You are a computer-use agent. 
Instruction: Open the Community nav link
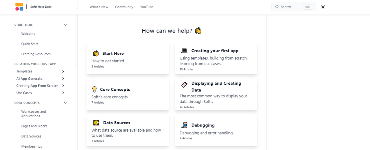(124, 7)
